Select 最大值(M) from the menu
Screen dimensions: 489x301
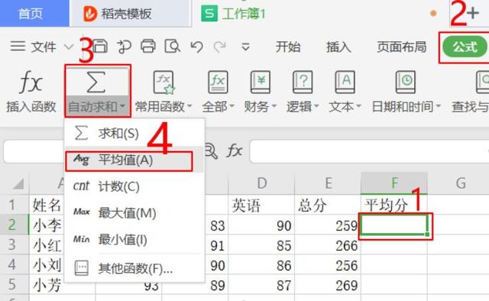click(134, 213)
